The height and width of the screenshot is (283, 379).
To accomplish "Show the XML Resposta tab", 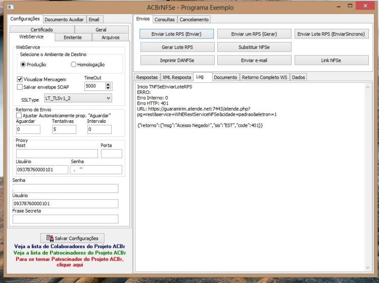I will [177, 77].
